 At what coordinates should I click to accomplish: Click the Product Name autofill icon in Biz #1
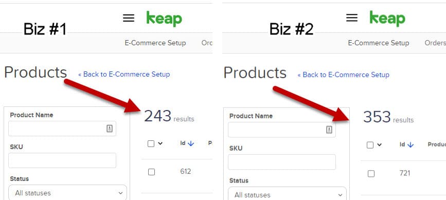click(110, 129)
